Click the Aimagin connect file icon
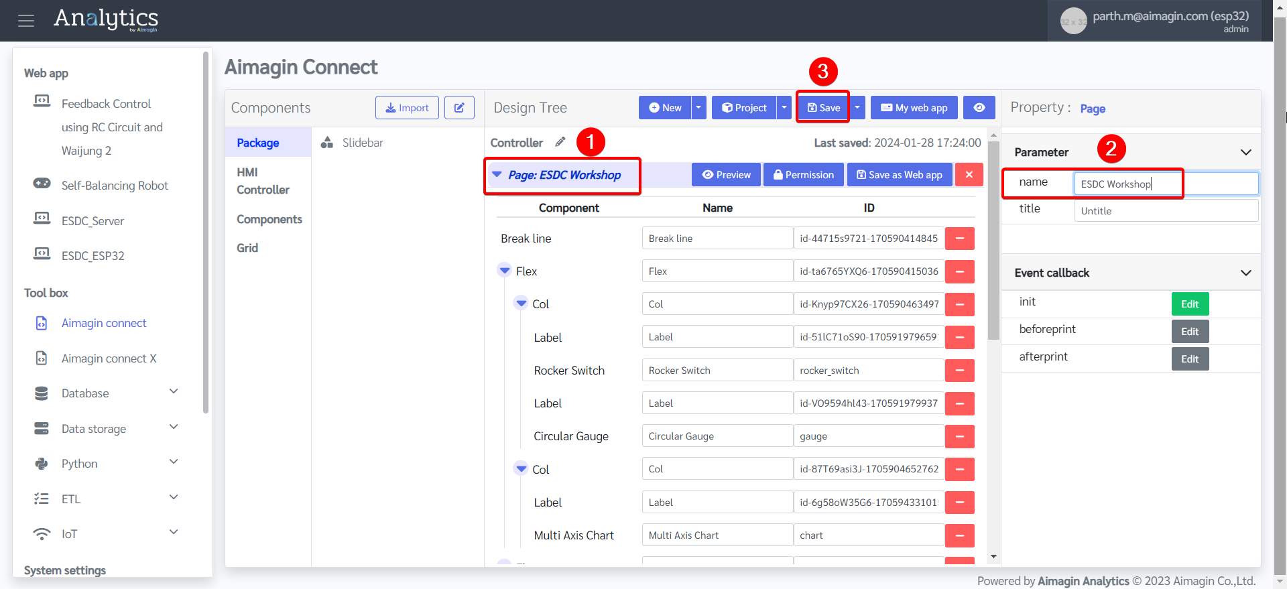Viewport: 1287px width, 589px height. 42,323
